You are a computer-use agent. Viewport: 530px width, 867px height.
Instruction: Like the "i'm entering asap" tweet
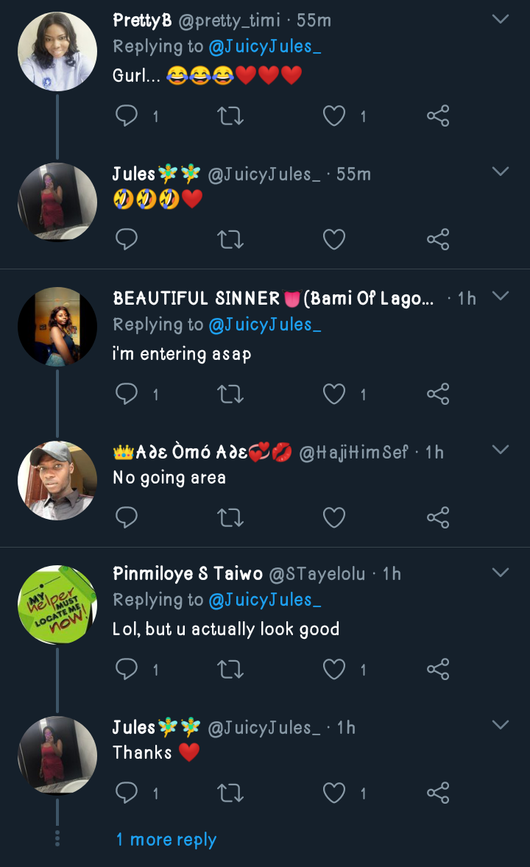coord(335,394)
